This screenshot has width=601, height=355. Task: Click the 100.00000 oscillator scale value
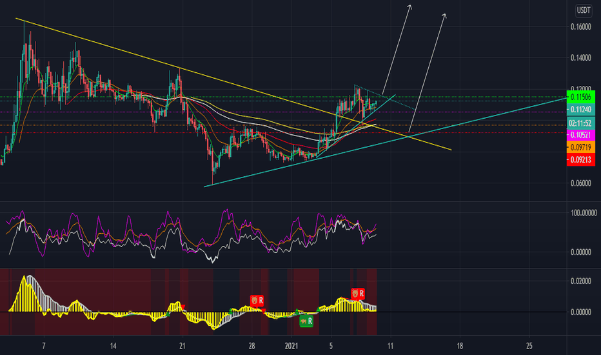(x=584, y=213)
